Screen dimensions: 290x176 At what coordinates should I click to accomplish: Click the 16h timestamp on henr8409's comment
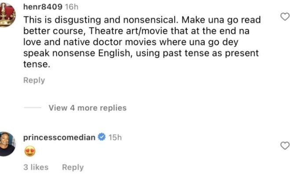pos(72,8)
